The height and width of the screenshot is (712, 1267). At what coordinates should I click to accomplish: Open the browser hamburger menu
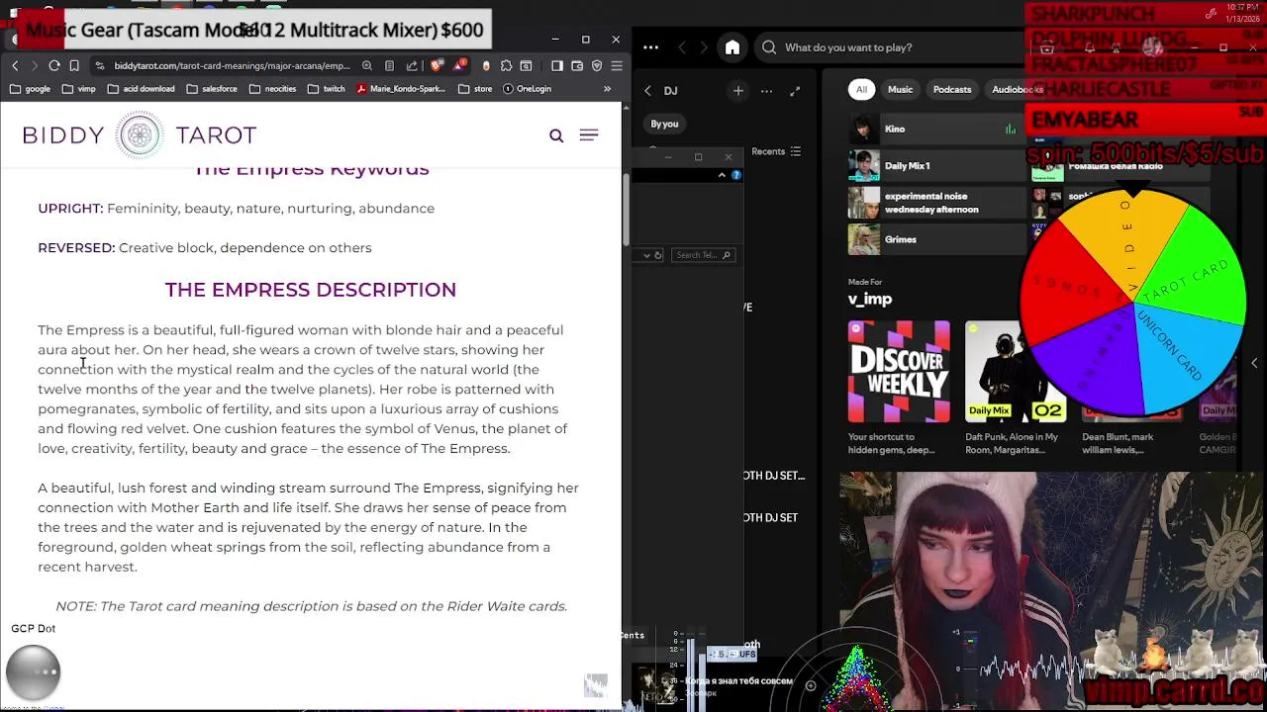[x=617, y=66]
